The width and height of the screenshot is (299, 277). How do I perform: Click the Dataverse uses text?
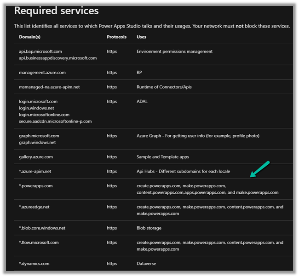(147, 264)
